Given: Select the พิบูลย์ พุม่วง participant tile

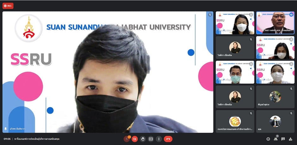Looking at the screenshot, I should (275, 97).
